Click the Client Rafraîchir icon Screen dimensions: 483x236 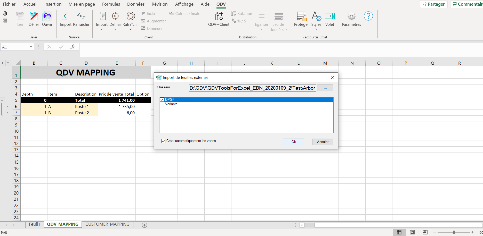[x=131, y=16]
